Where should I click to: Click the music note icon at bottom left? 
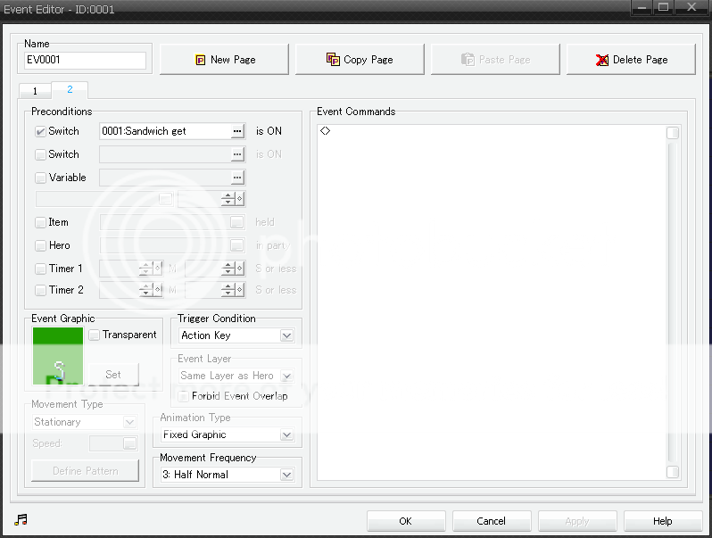click(x=21, y=520)
